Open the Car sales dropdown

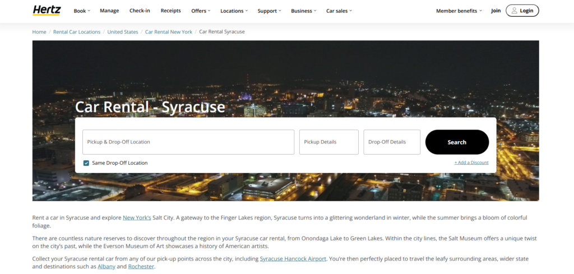pos(339,11)
